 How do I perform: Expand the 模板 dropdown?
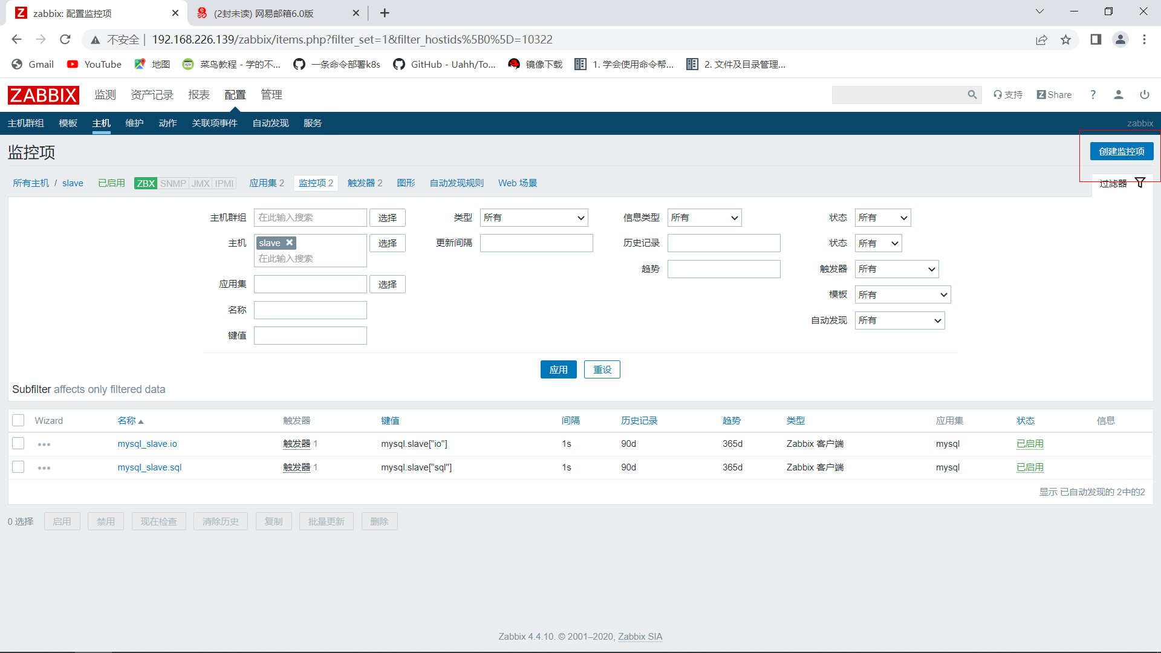[902, 294]
